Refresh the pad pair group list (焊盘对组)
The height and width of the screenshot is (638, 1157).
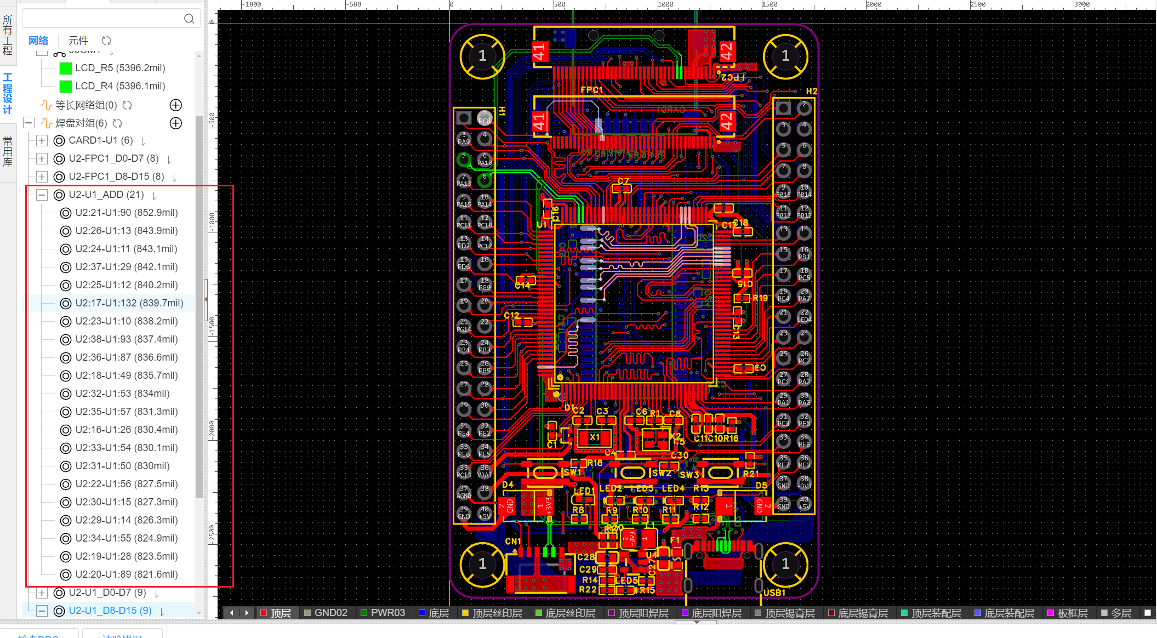pos(117,123)
